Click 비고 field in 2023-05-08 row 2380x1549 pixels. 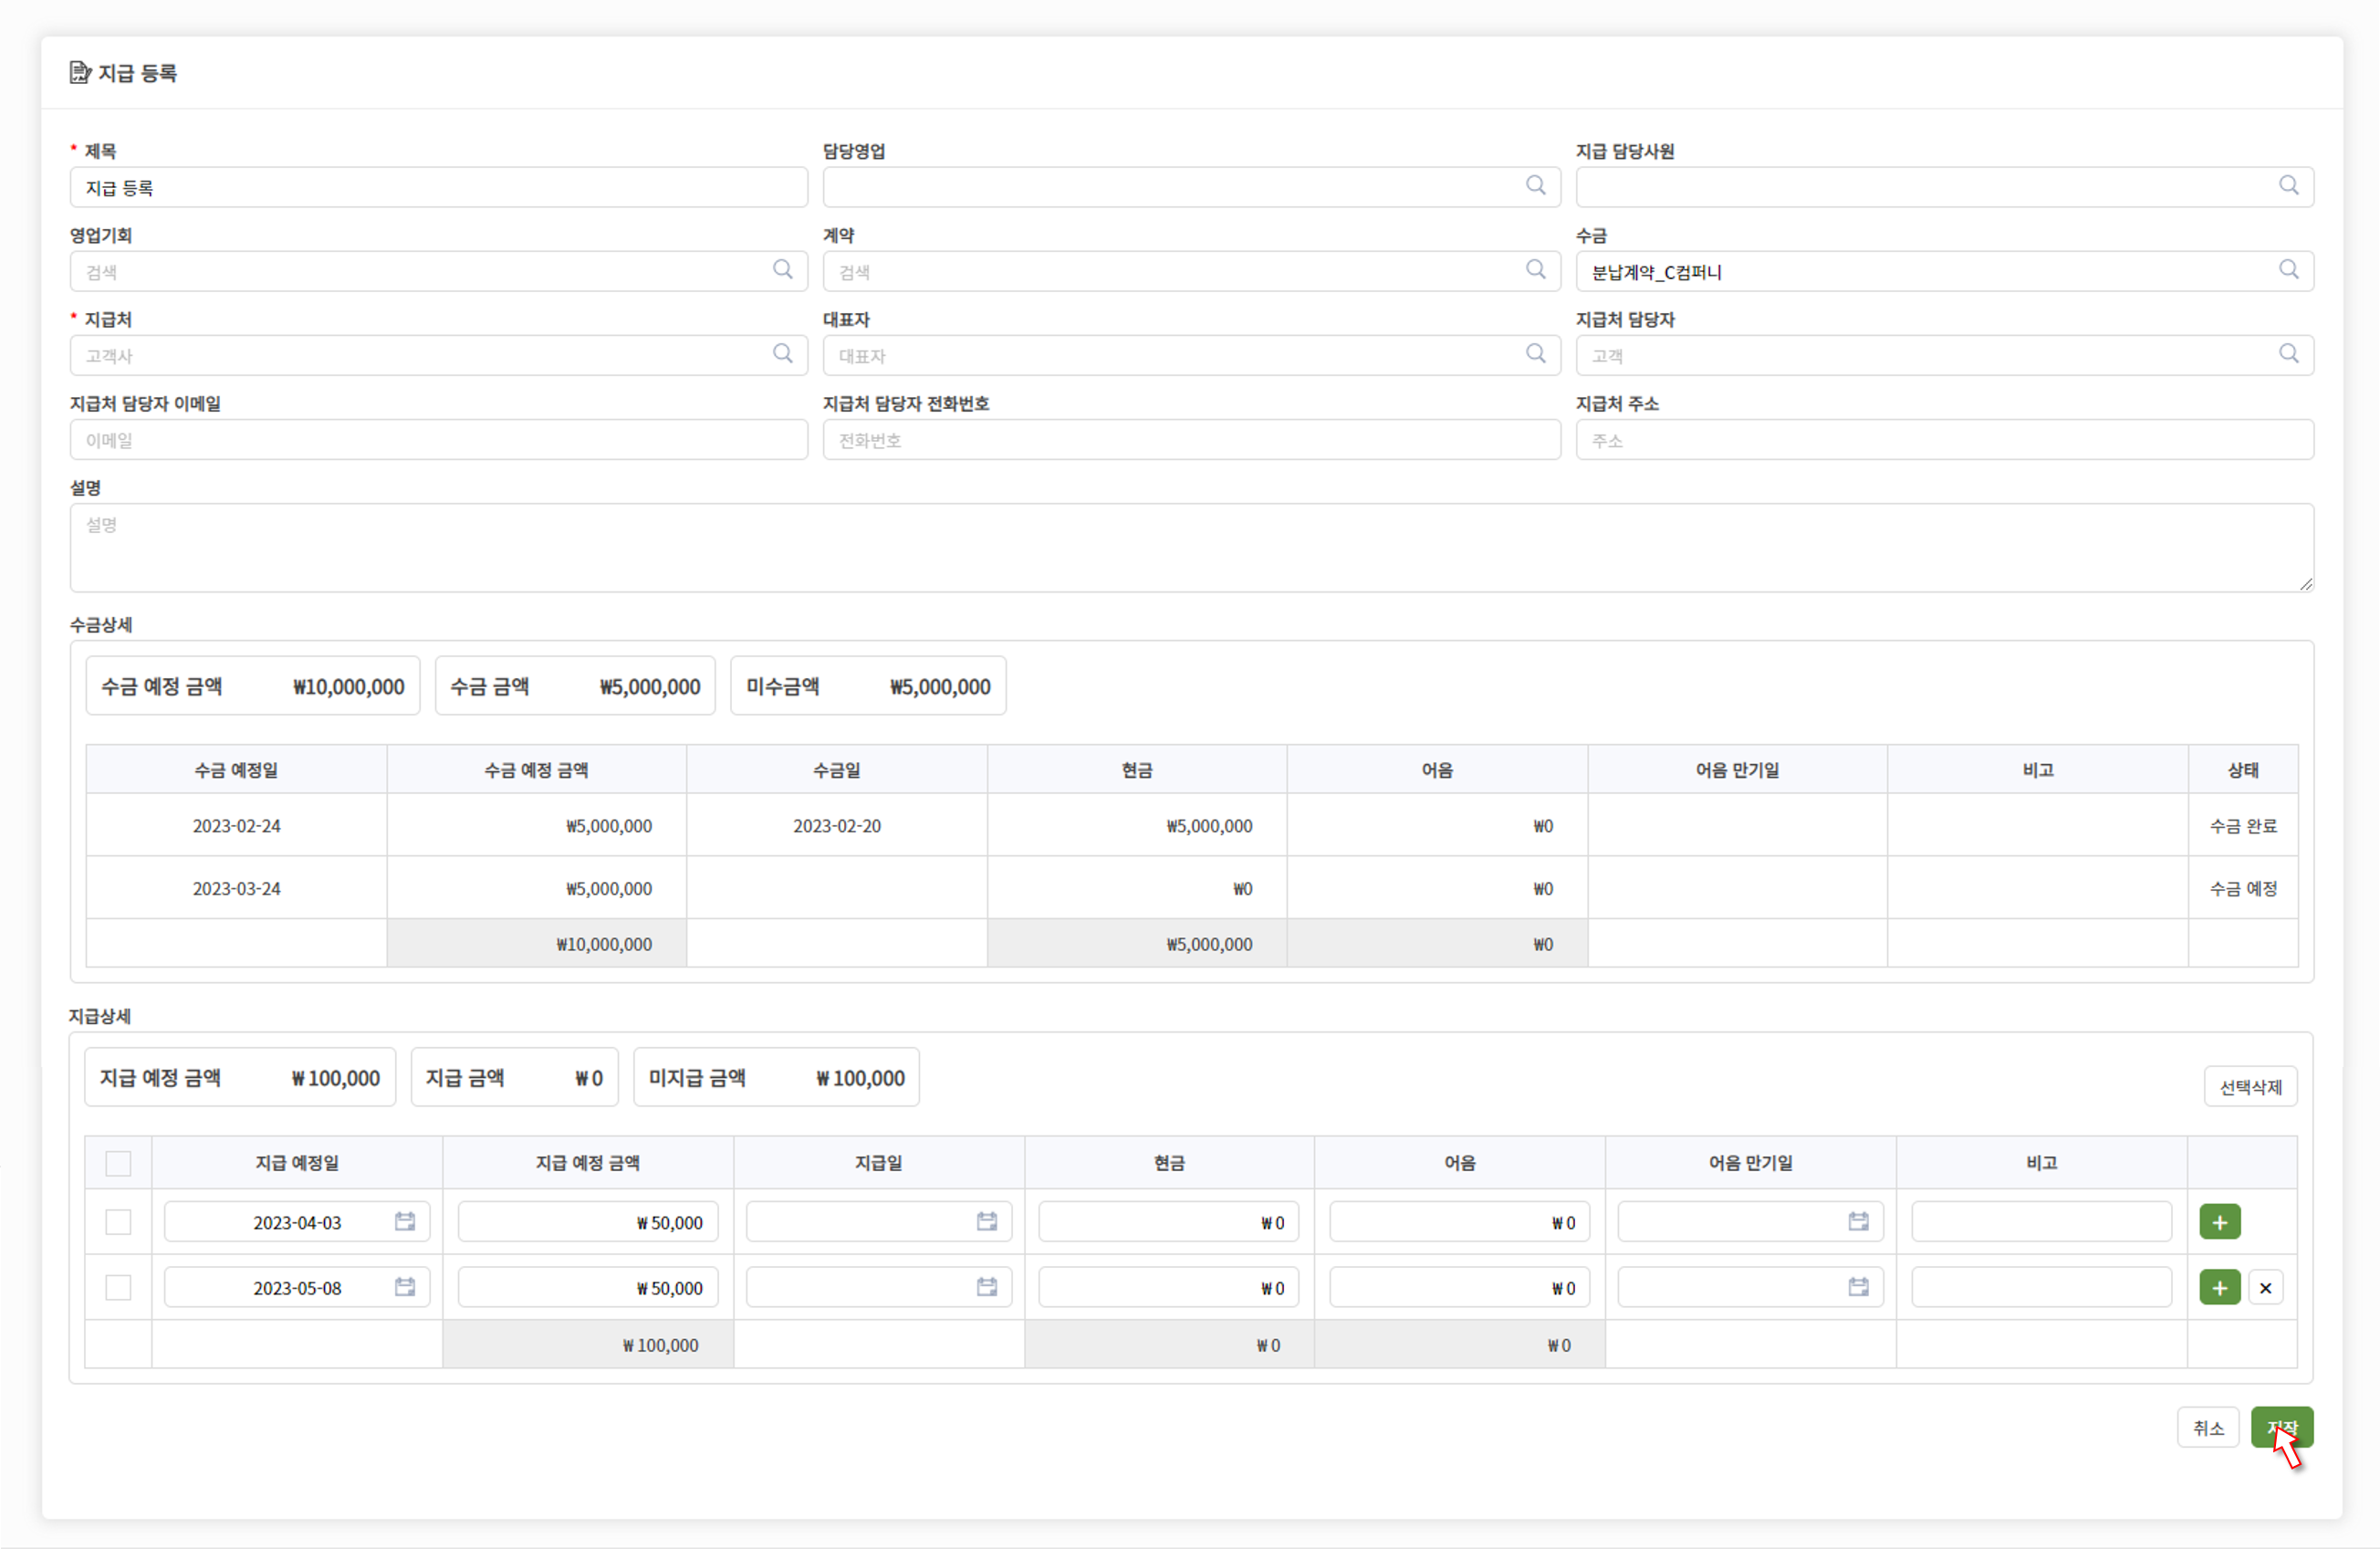click(2042, 1288)
